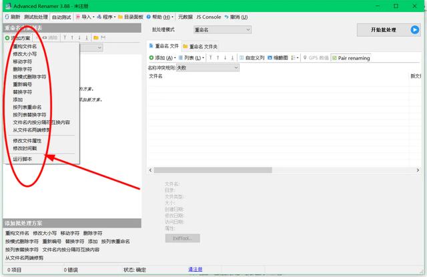Choose 修改文件属性 in the dropdown menu
This screenshot has height=277, width=427.
tap(27, 141)
